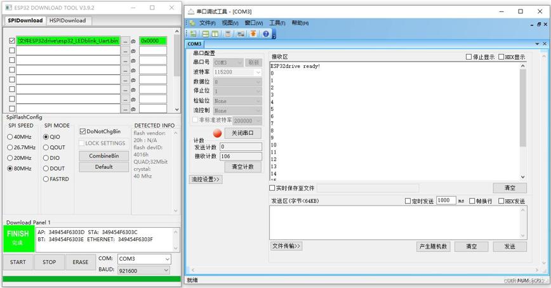
Task: Open the 窗口(W) menu
Action: point(254,23)
